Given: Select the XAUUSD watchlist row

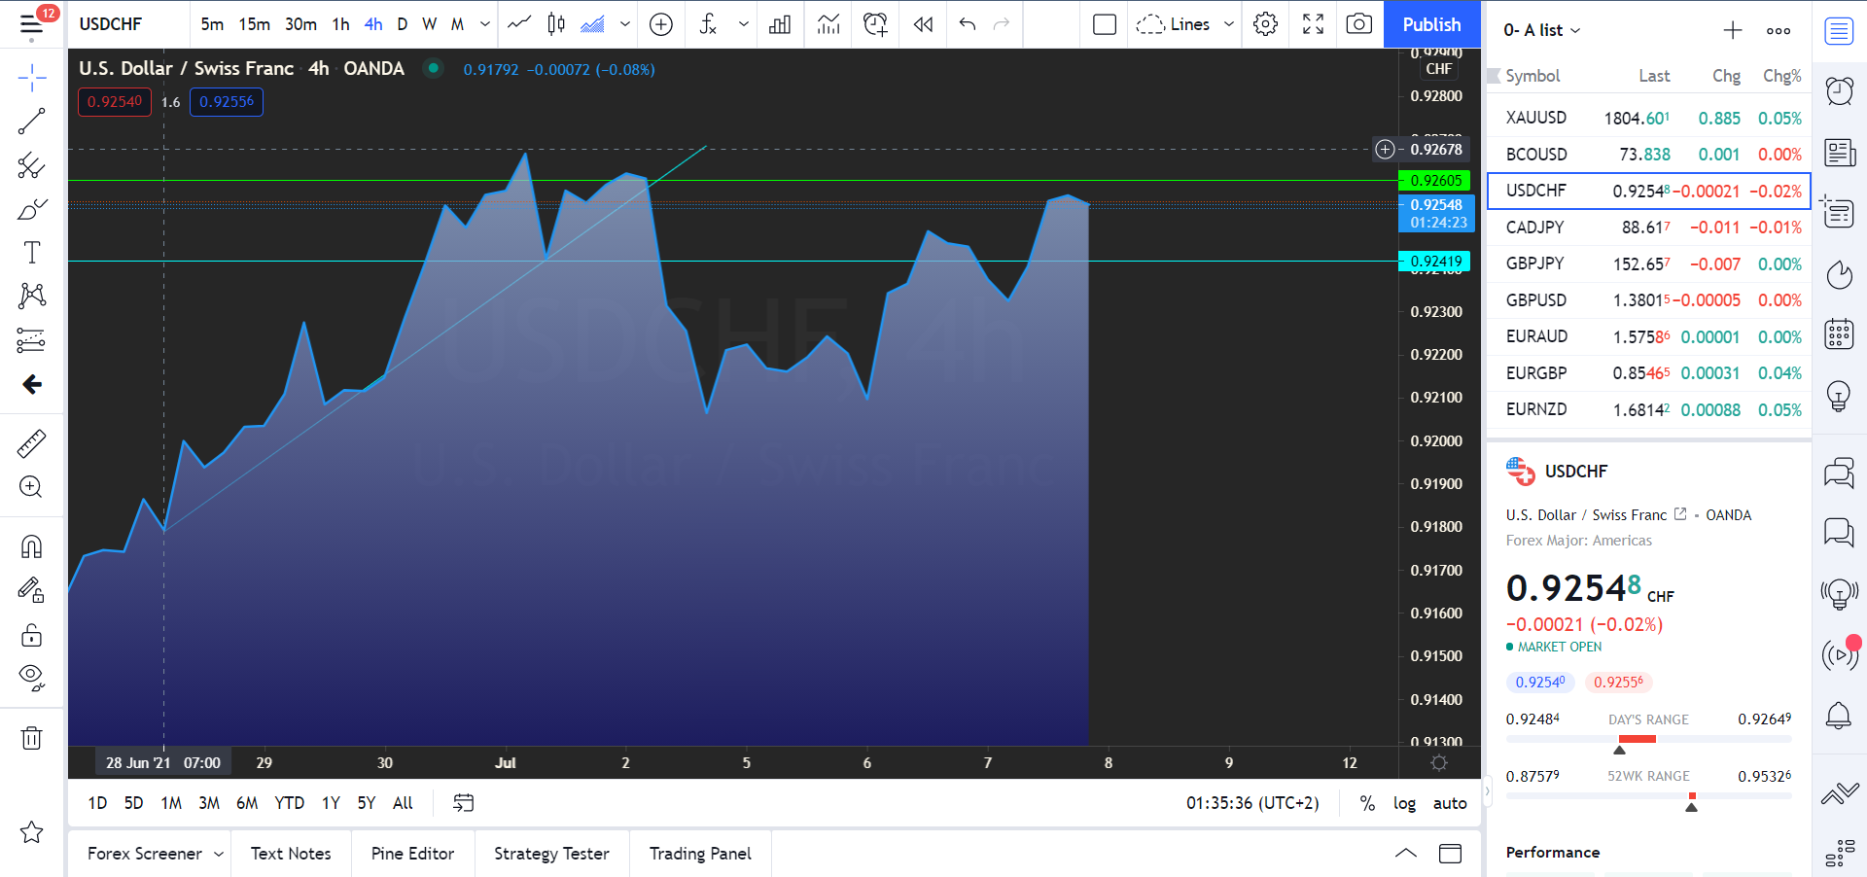Looking at the screenshot, I should coord(1648,118).
